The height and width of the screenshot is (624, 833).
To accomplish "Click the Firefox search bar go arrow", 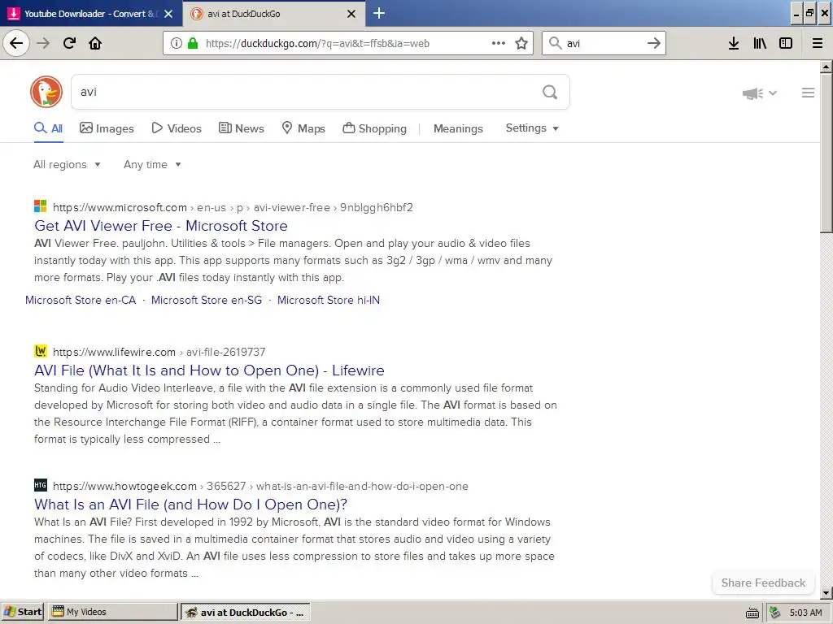I will coord(654,43).
